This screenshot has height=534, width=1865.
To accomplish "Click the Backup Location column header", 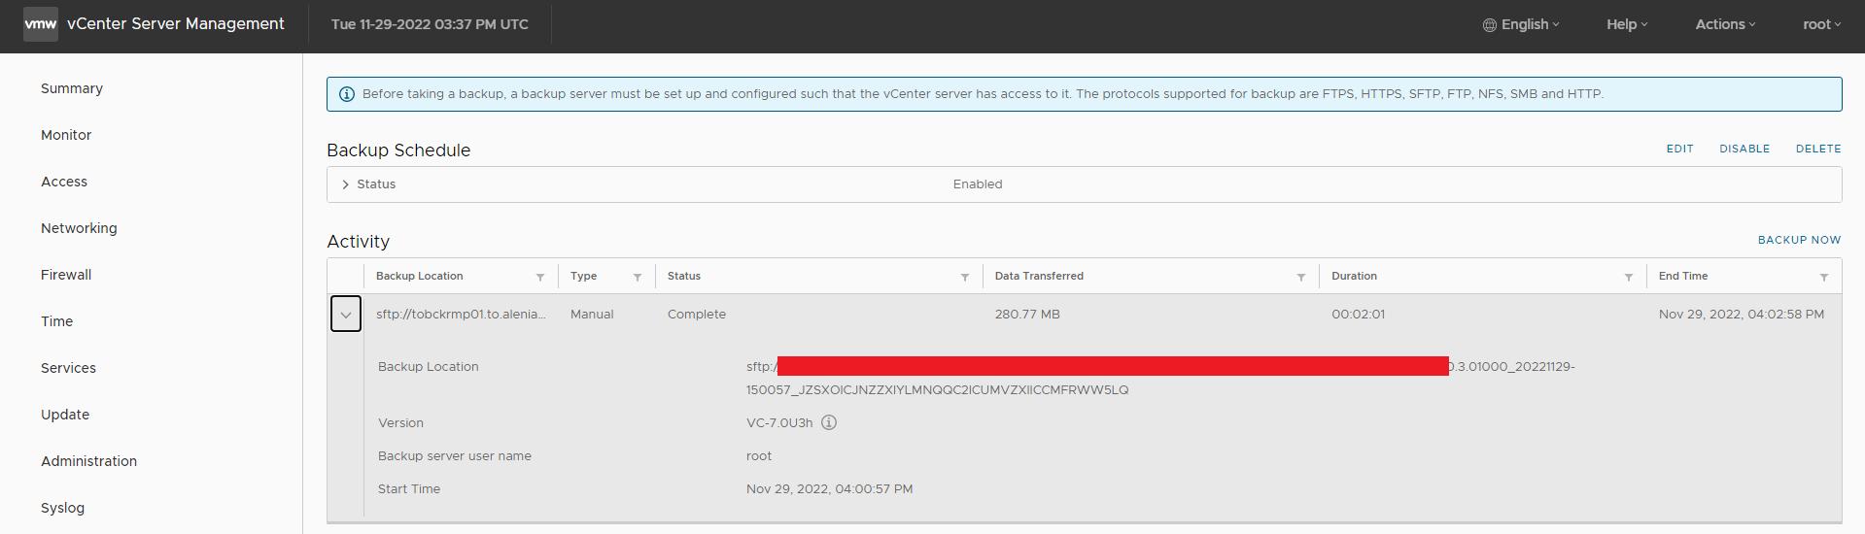I will point(420,277).
